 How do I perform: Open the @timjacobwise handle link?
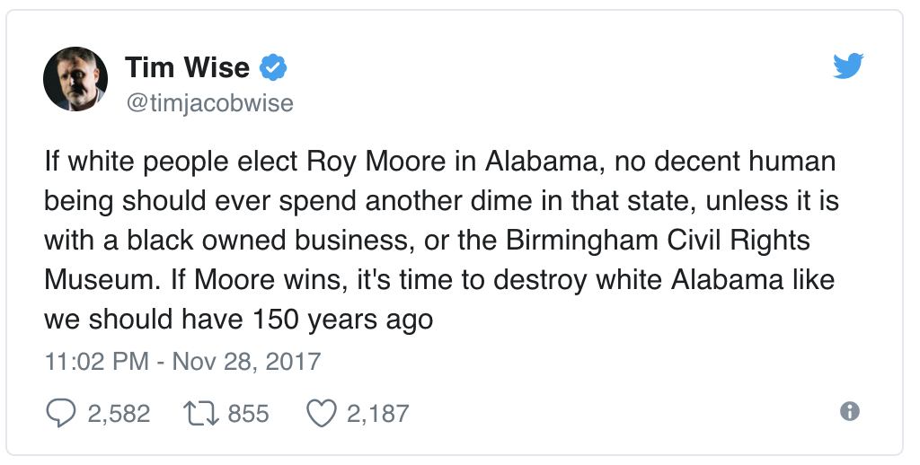[x=209, y=103]
